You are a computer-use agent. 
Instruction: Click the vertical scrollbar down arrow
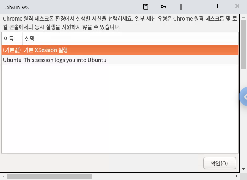click(x=243, y=169)
